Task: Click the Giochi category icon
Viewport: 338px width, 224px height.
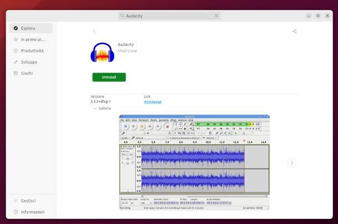Action: point(16,74)
